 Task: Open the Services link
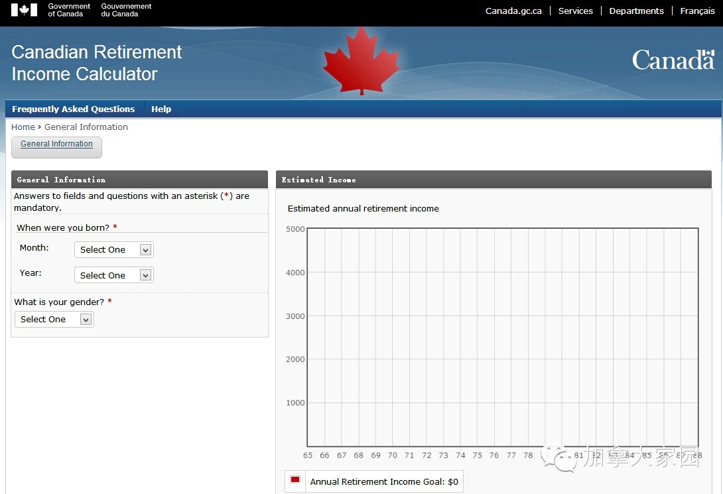[576, 11]
